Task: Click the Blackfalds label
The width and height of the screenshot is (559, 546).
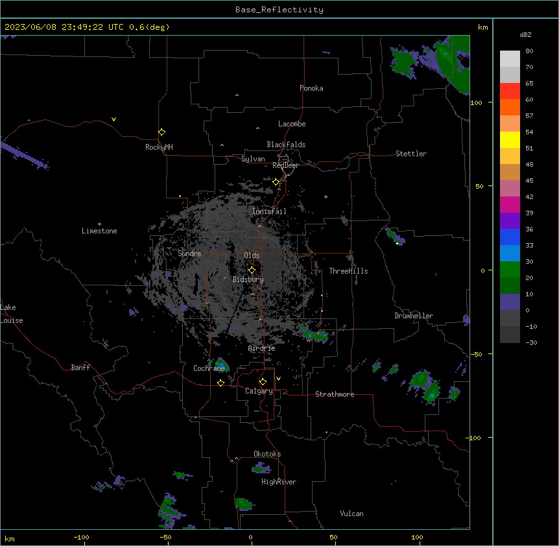Action: coord(286,145)
